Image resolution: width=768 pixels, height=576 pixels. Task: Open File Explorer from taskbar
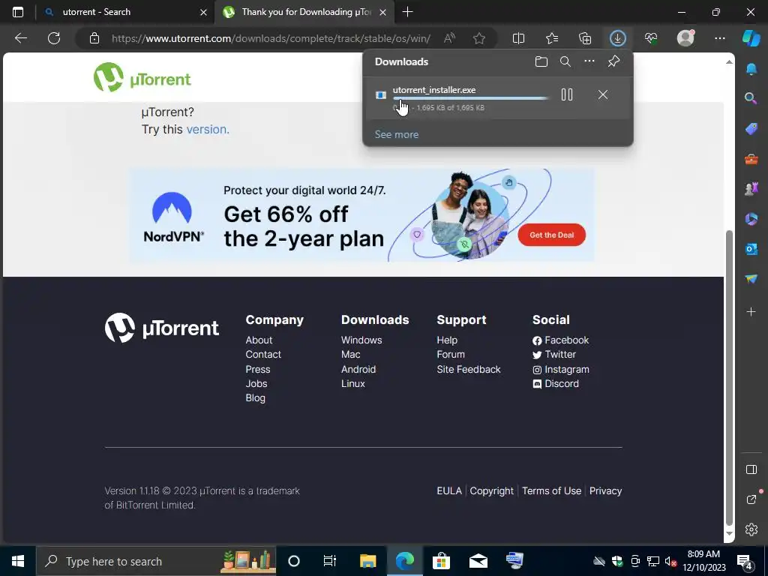(x=367, y=561)
